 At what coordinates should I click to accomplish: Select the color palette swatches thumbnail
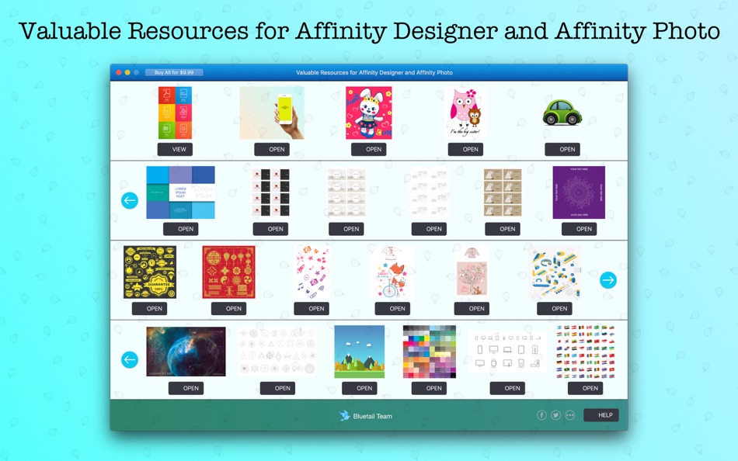pyautogui.click(x=430, y=352)
